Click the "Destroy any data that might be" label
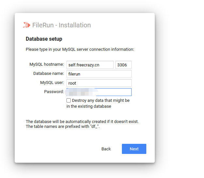Image resolution: width=204 pixels, height=178 pixels. click(x=101, y=101)
